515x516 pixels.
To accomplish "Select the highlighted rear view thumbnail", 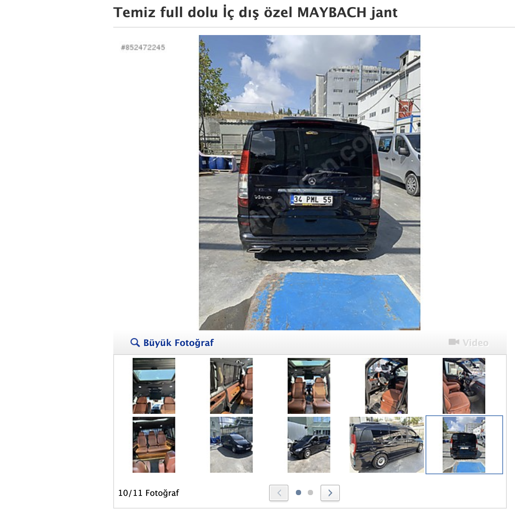I will click(464, 445).
